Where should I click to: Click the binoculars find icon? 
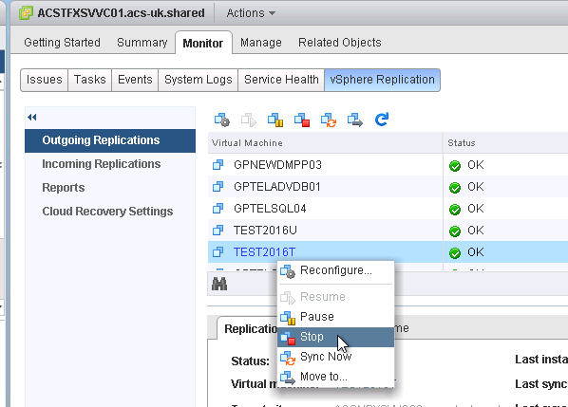[x=219, y=284]
